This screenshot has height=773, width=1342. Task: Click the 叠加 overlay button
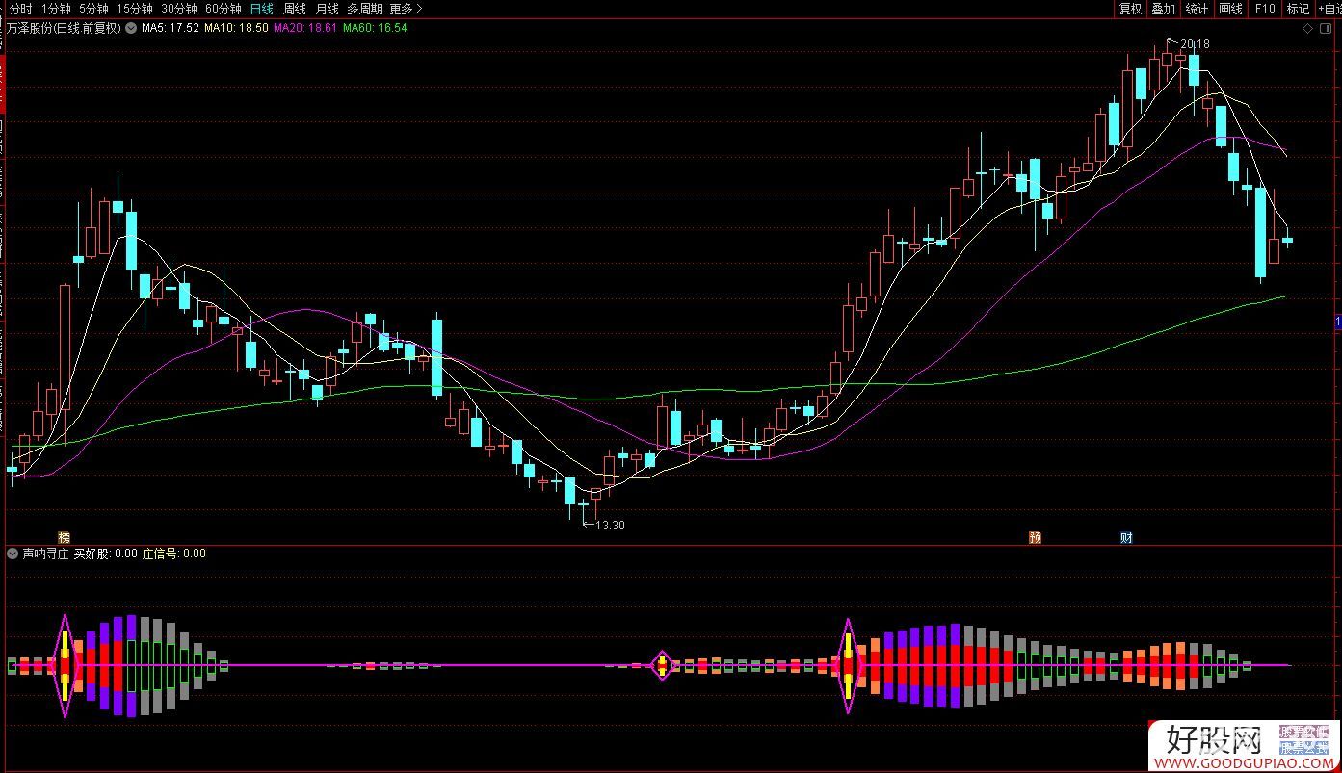point(1163,9)
